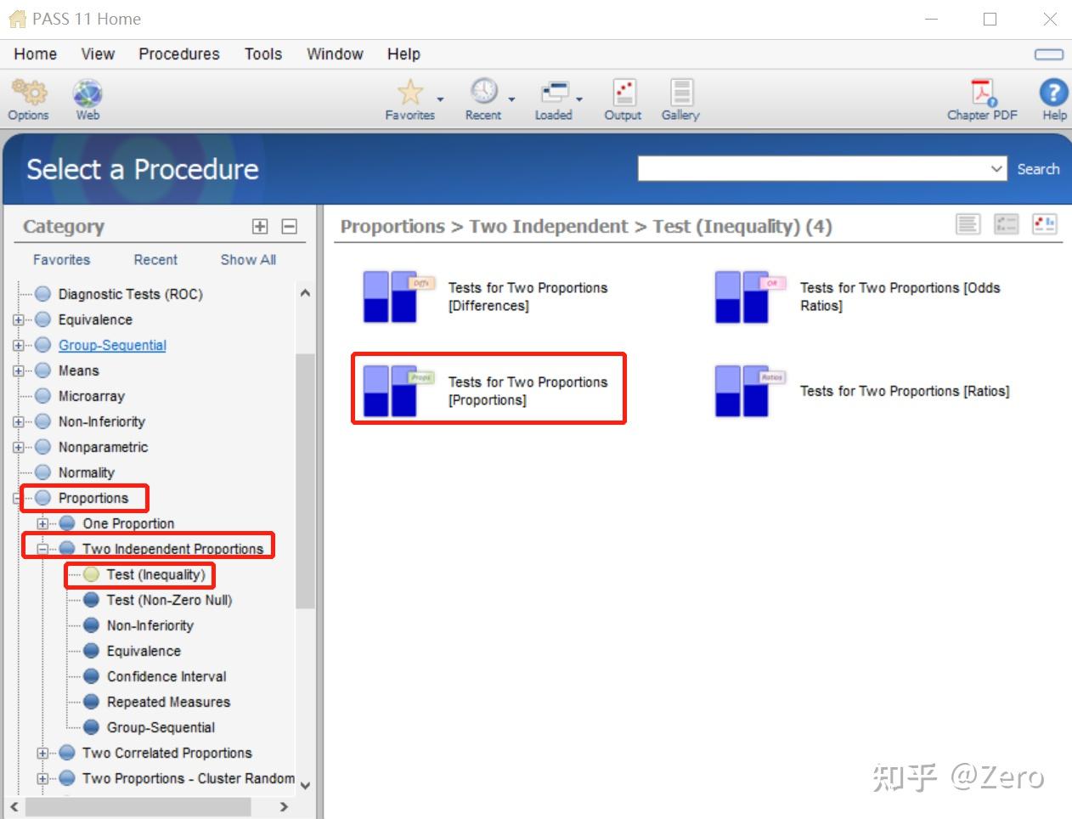Screen dimensions: 1072x819
Task: Open Tests for Two Proportions [Differences] icon
Action: (x=398, y=297)
